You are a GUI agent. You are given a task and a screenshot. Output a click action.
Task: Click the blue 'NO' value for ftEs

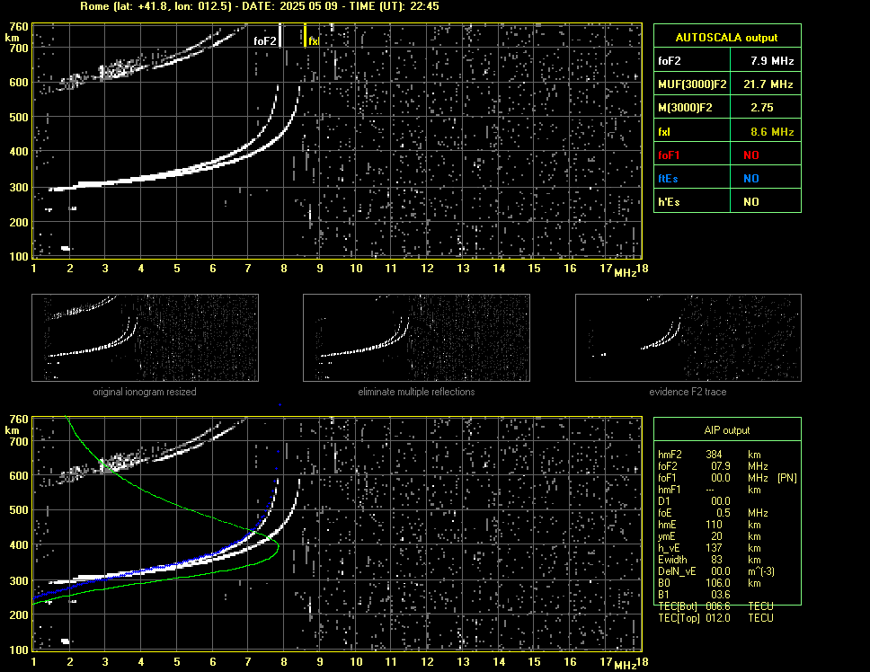pos(751,179)
